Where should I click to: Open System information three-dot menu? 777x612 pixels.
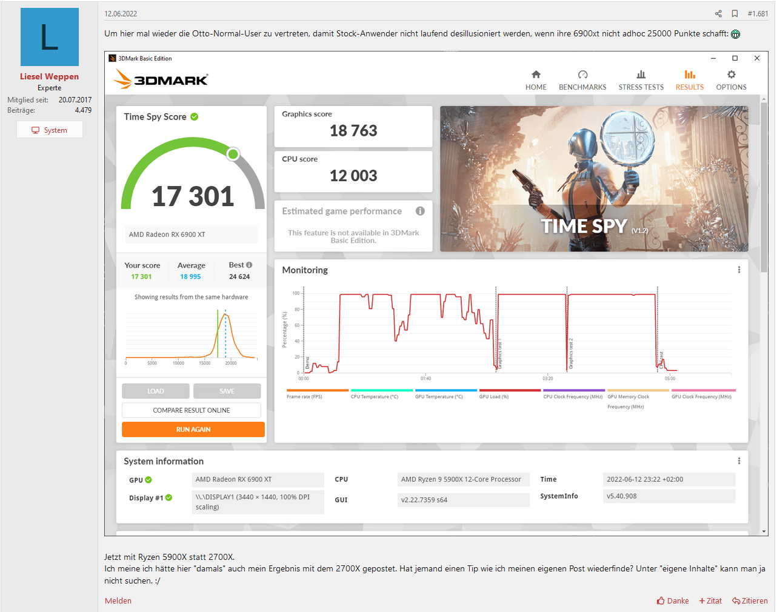click(x=739, y=461)
